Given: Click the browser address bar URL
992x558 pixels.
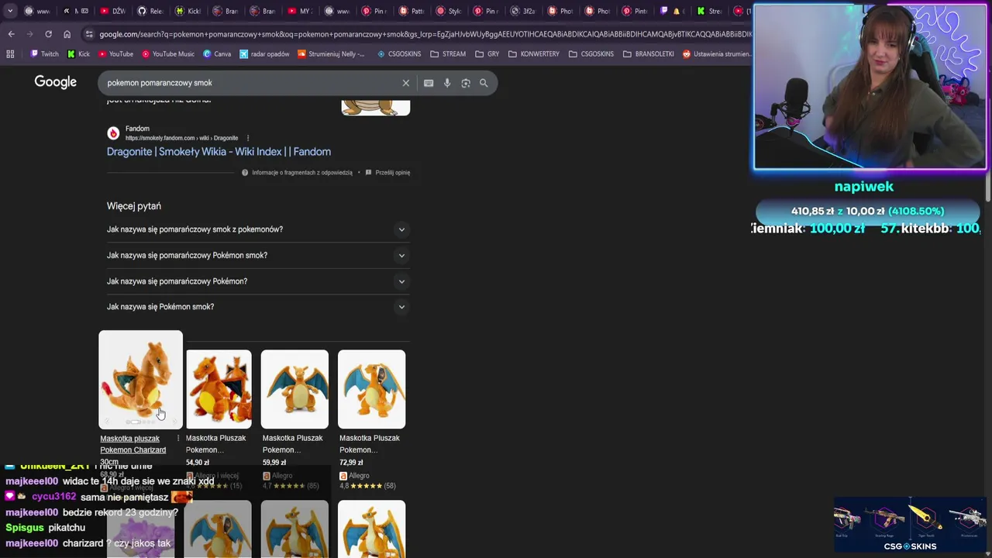Looking at the screenshot, I should pyautogui.click(x=425, y=34).
